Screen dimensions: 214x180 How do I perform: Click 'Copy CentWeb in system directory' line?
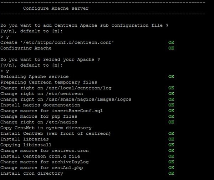[x=46, y=128]
